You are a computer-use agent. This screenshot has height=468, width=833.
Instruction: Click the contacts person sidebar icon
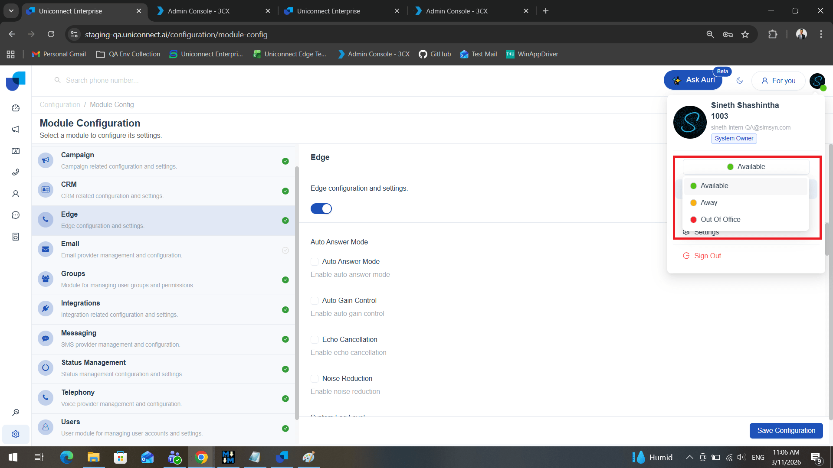tap(16, 194)
